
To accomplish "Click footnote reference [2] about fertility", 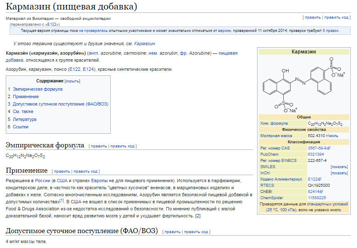I will click(x=197, y=216).
